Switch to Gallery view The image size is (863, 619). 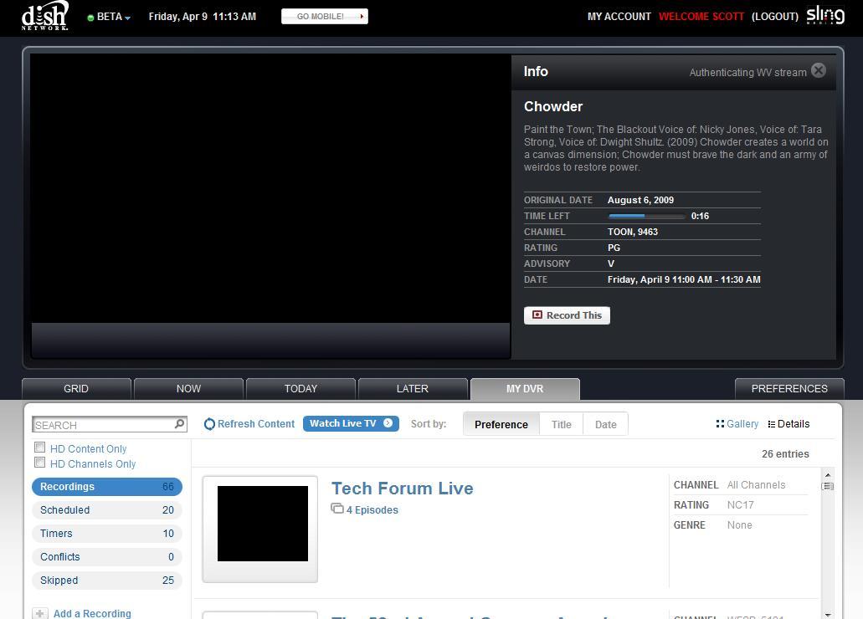click(x=742, y=424)
